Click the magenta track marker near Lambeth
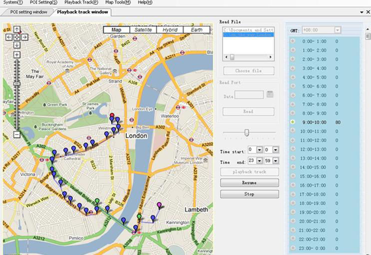 [x=159, y=205]
